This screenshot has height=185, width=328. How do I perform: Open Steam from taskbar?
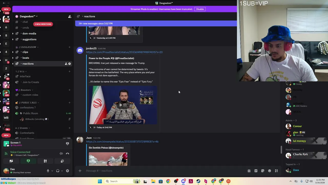point(198,181)
